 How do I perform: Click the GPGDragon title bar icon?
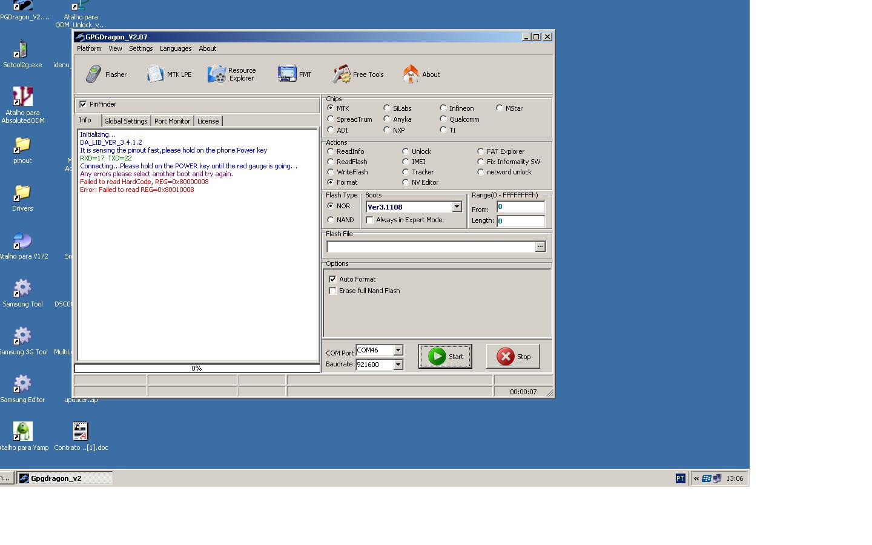point(79,37)
